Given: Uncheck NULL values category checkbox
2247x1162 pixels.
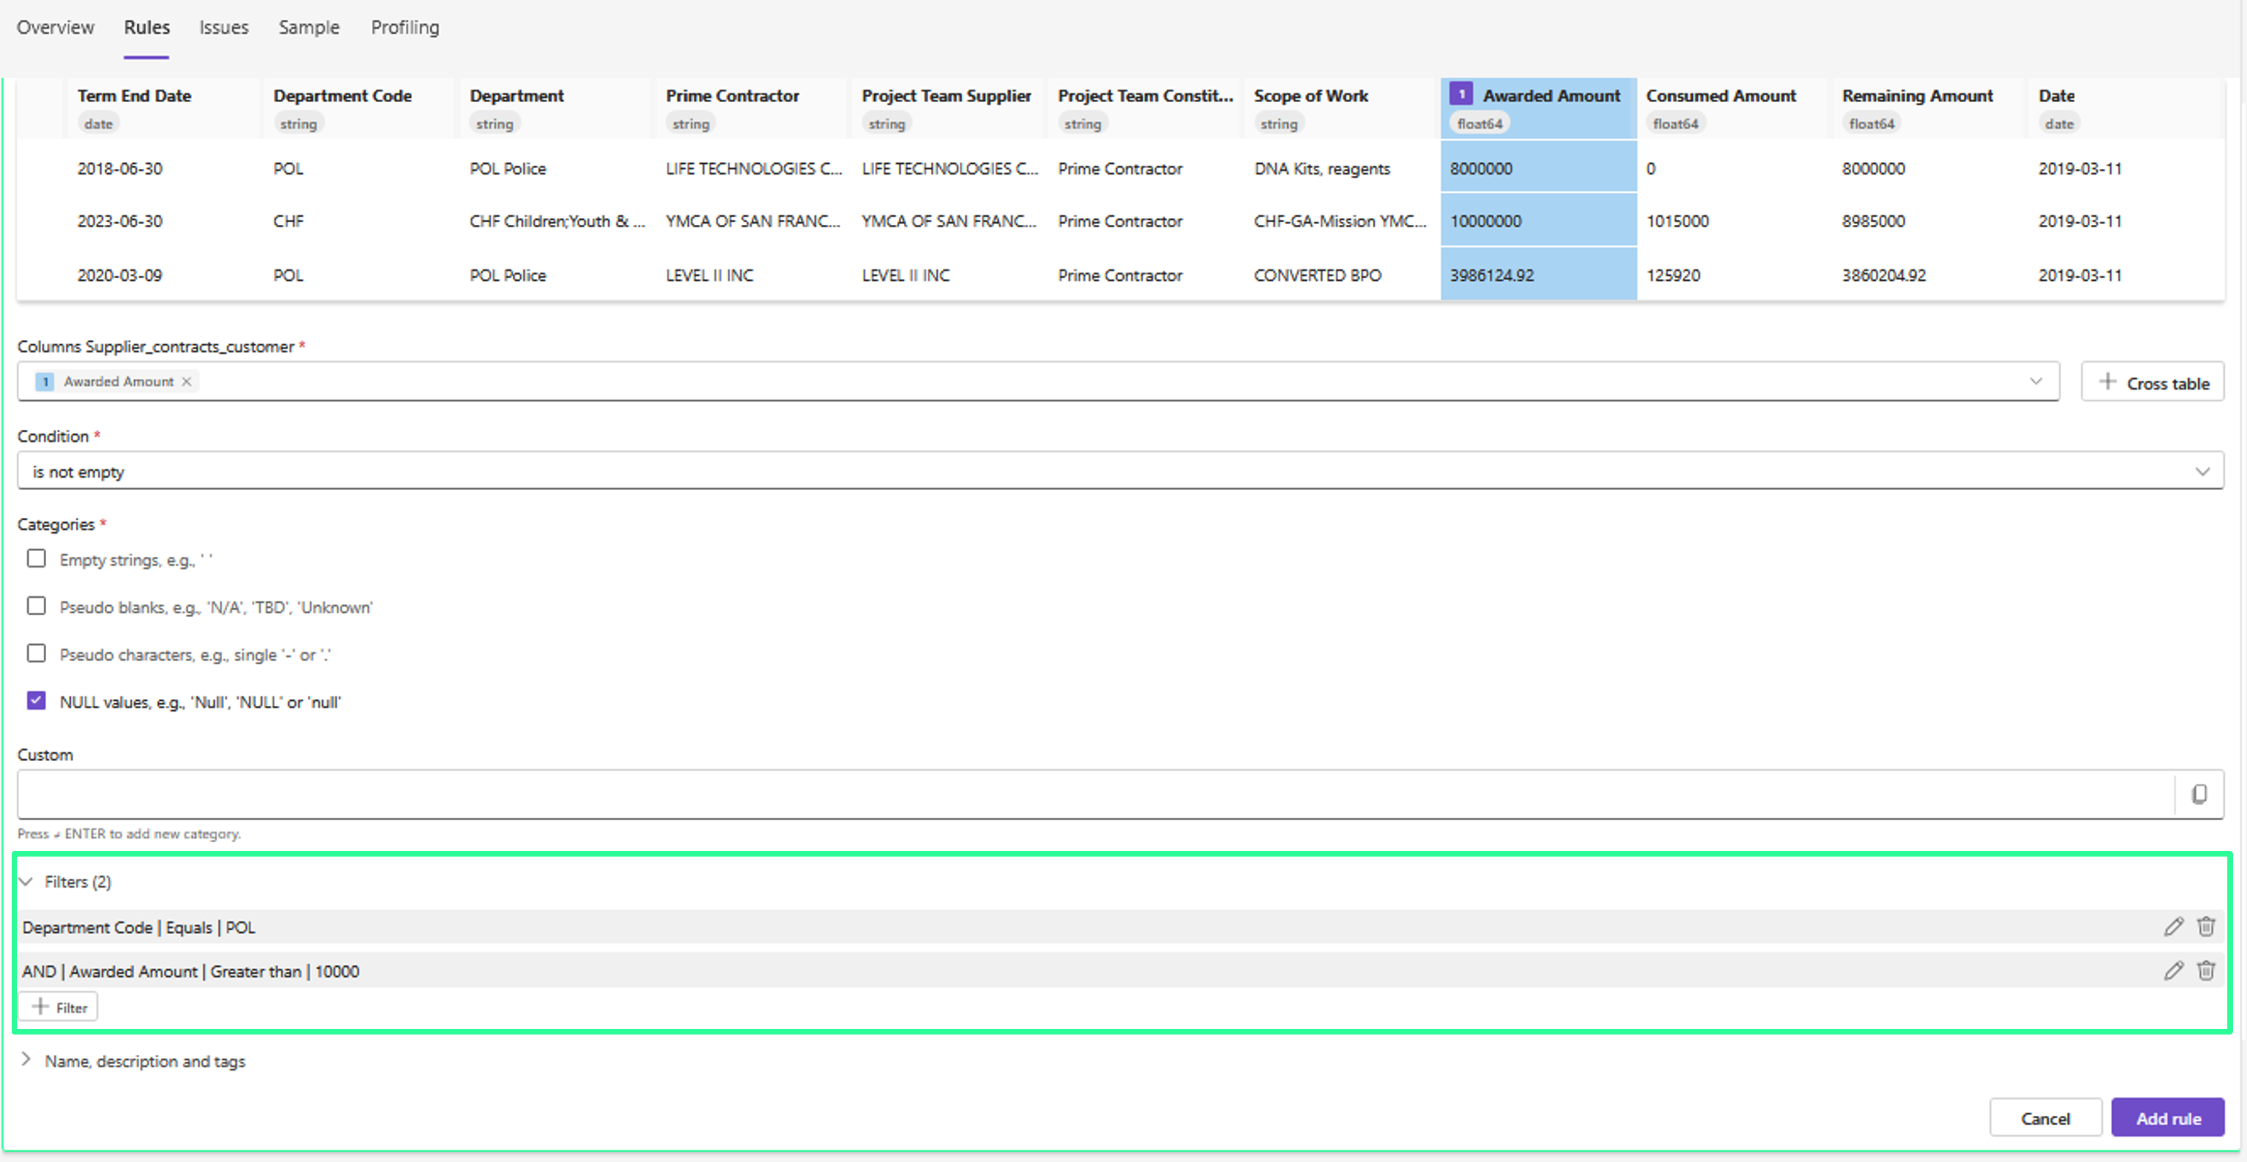Looking at the screenshot, I should (36, 701).
